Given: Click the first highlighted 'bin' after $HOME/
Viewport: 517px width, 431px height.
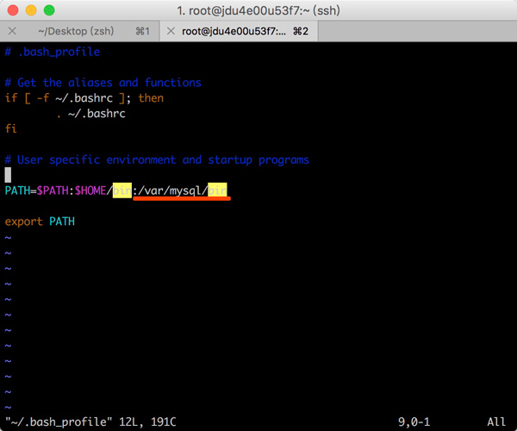Looking at the screenshot, I should click(x=122, y=191).
